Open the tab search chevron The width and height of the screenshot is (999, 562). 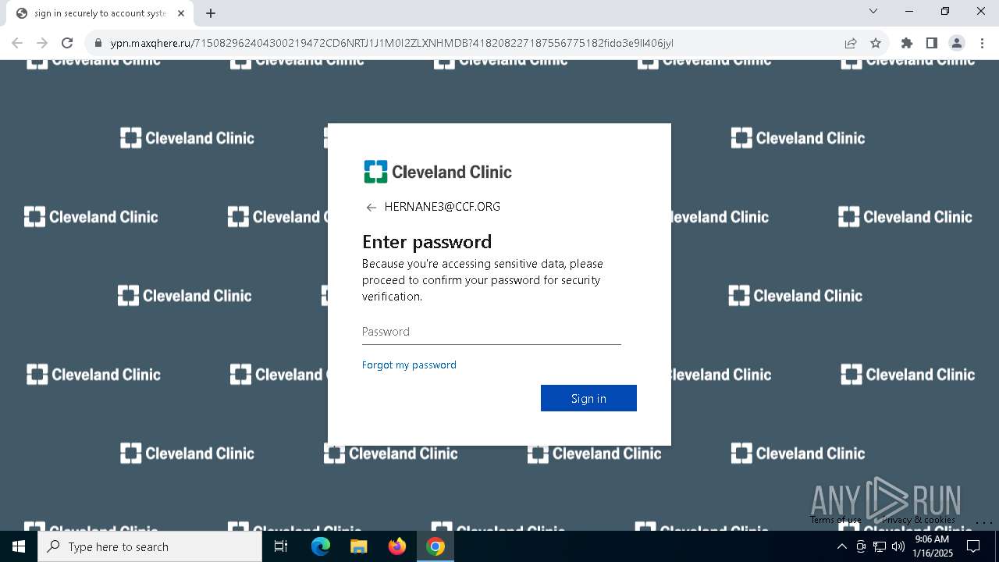coord(873,11)
